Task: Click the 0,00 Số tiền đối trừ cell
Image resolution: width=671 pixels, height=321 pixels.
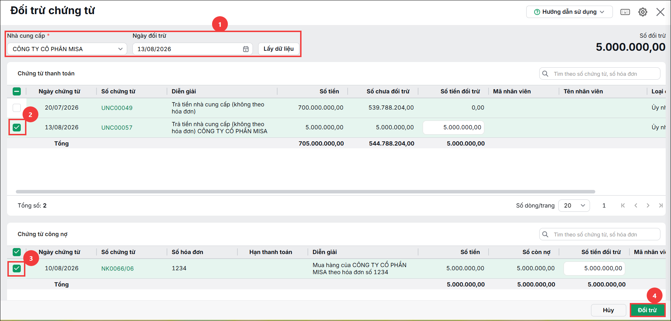Action: click(478, 107)
